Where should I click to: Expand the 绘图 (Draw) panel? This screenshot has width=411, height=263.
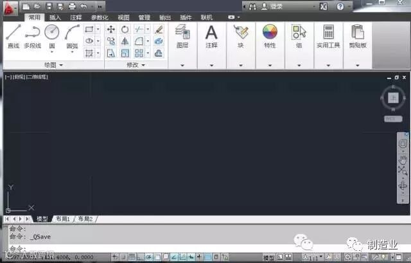(x=53, y=65)
